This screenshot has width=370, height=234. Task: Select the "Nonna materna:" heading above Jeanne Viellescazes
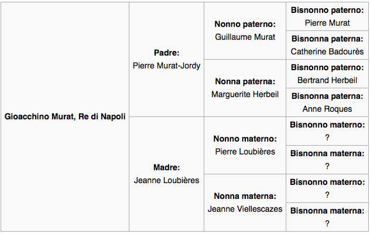tap(245, 196)
